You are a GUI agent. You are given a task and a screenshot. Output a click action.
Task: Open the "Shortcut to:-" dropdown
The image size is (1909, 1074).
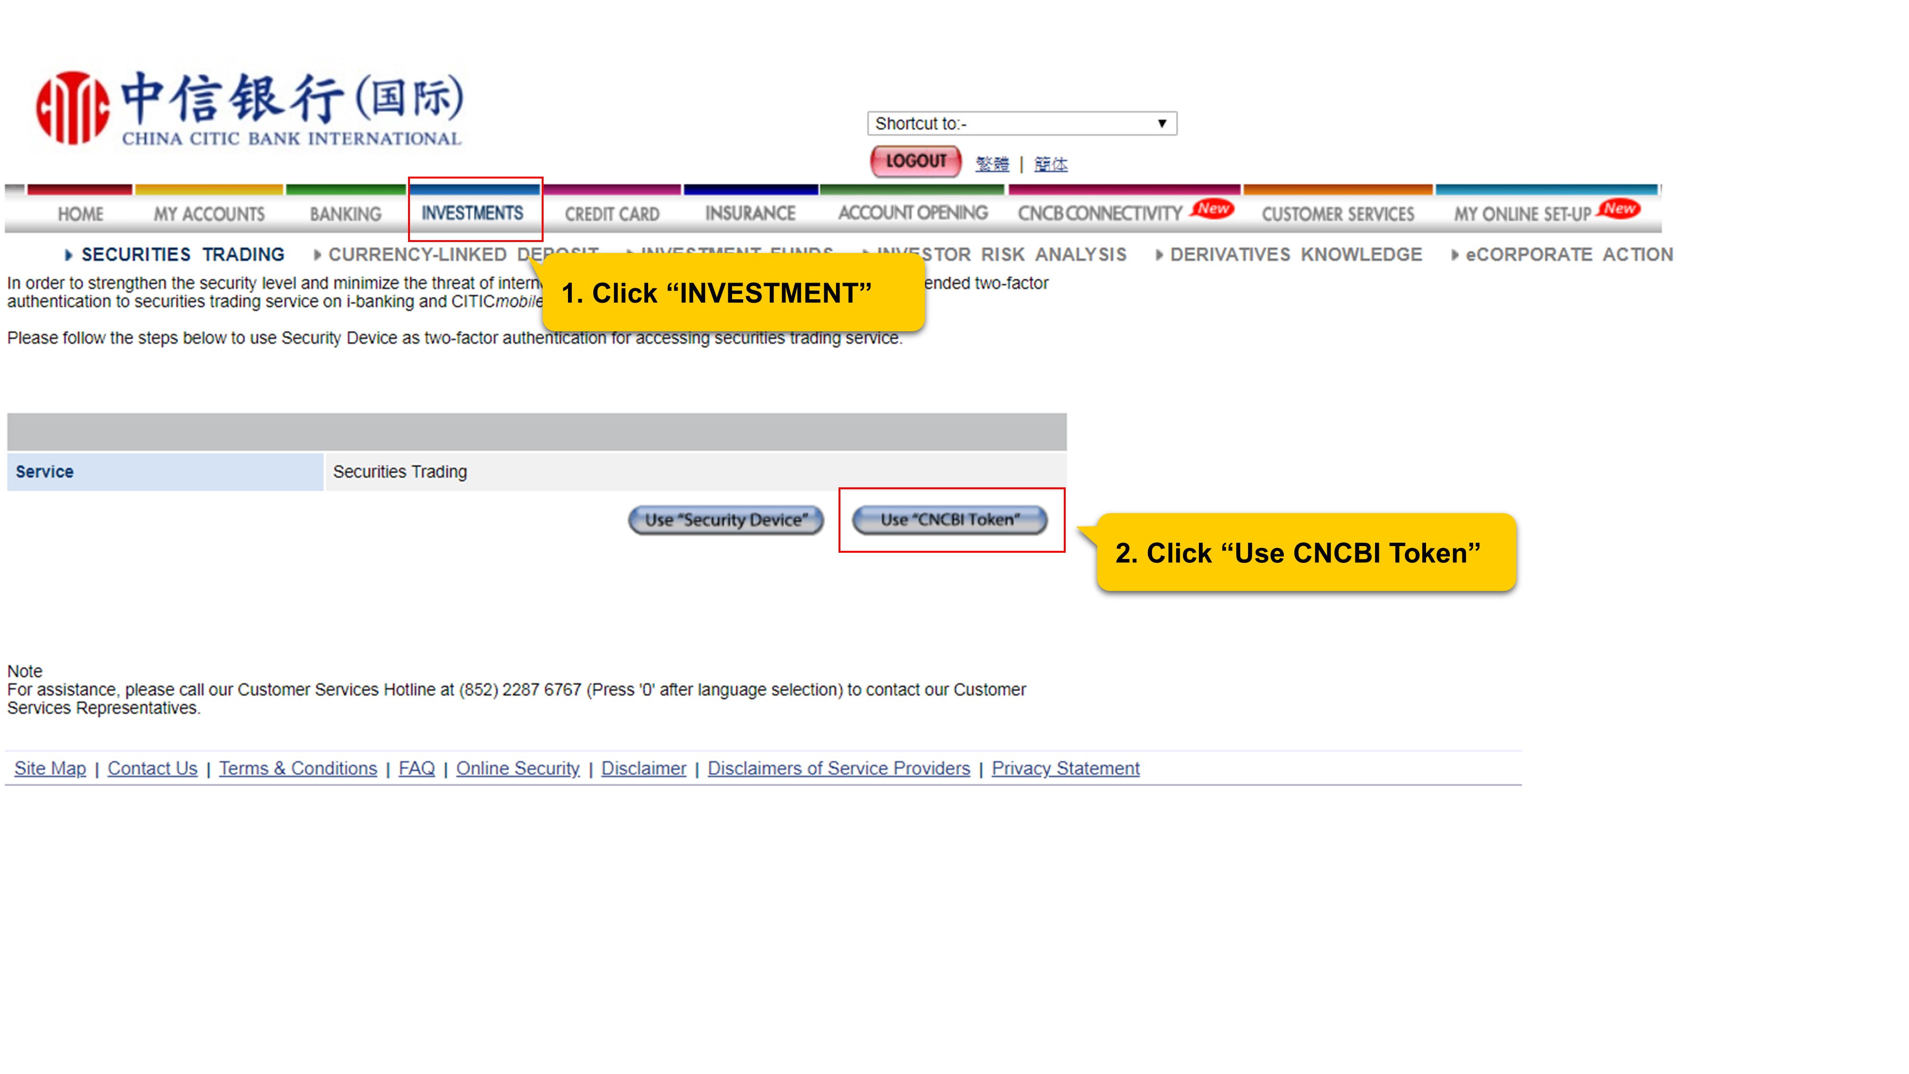point(1022,123)
